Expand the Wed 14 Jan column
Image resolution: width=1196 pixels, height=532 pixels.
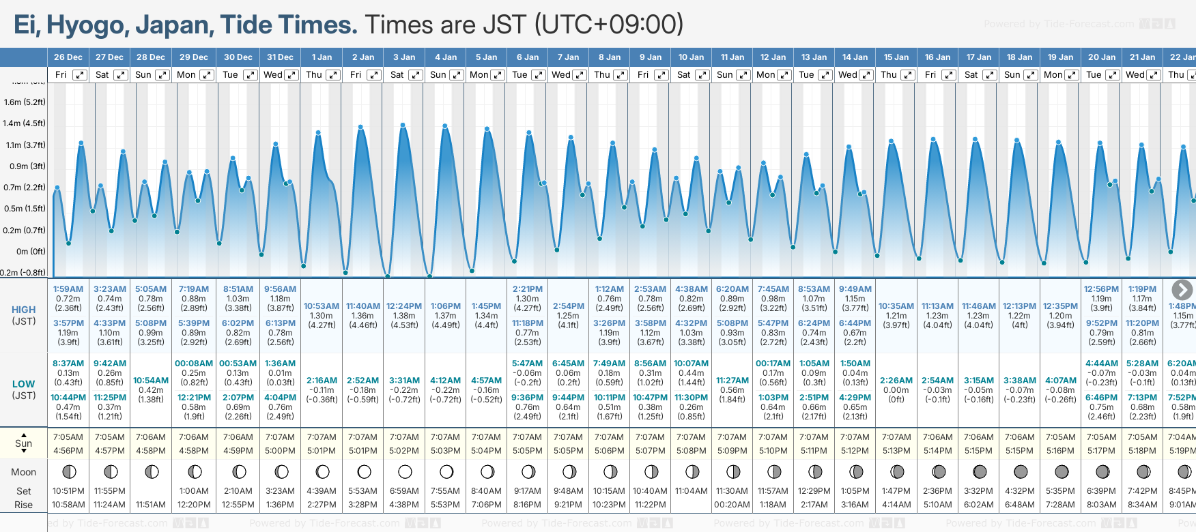click(866, 75)
